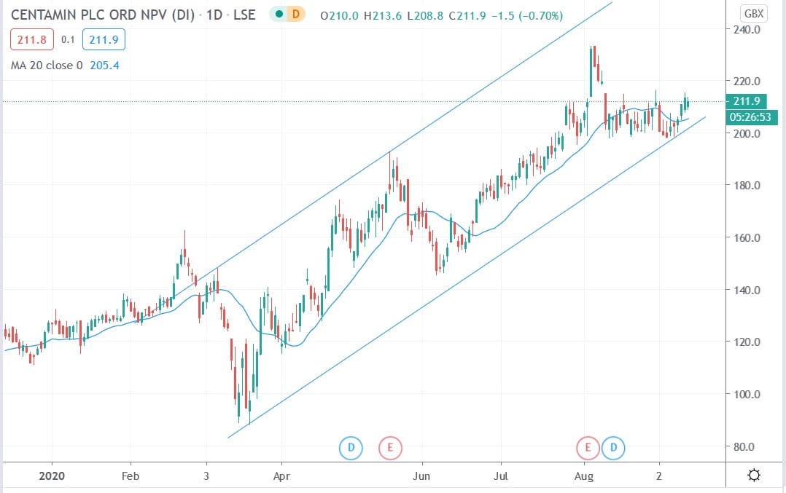Viewport: 786px width, 493px height.
Task: Click the 200.0 price axis label
Action: [x=747, y=134]
